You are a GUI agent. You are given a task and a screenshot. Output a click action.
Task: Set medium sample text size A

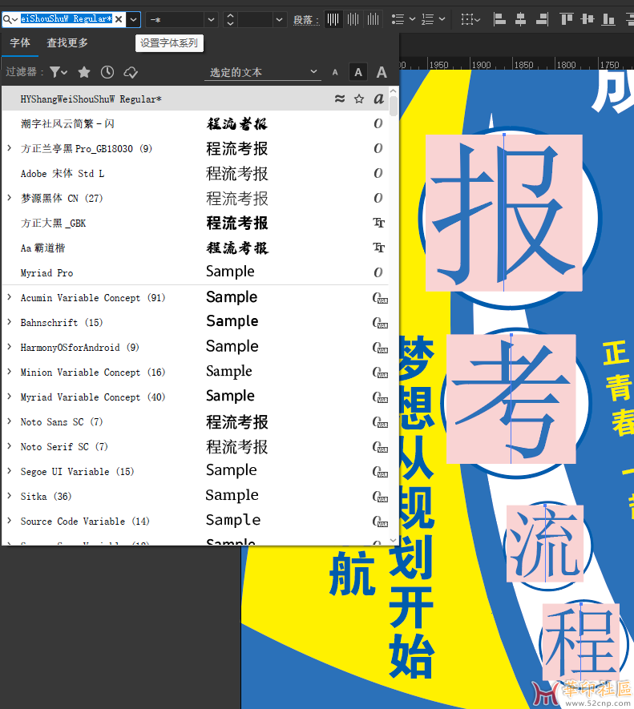[x=358, y=72]
